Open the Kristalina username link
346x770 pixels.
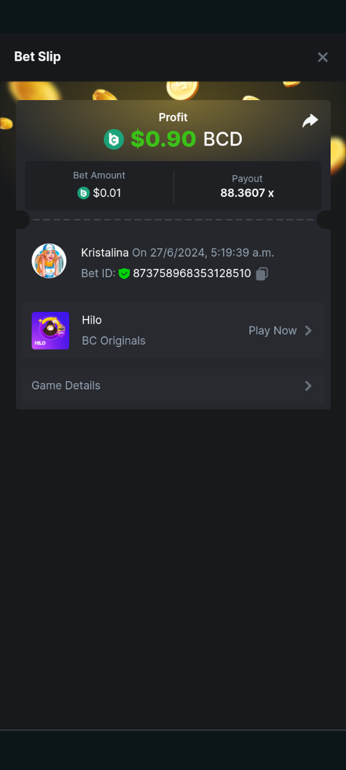pos(105,253)
